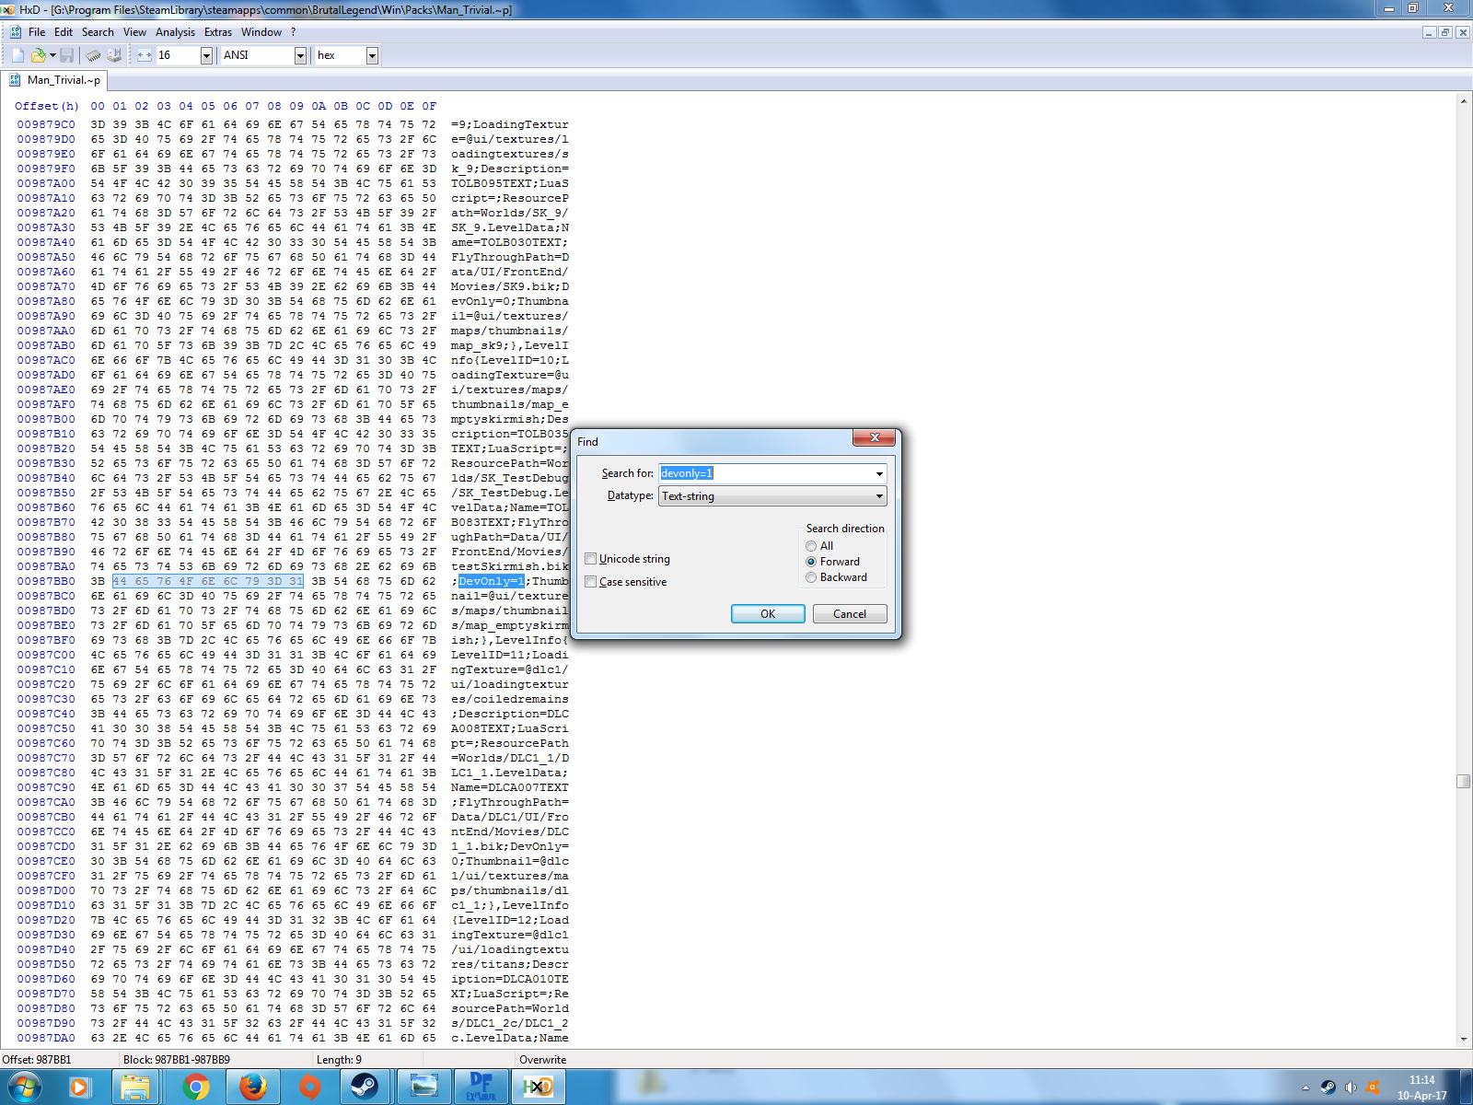1473x1105 pixels.
Task: Click the HxD taskbar button
Action: (x=539, y=1088)
